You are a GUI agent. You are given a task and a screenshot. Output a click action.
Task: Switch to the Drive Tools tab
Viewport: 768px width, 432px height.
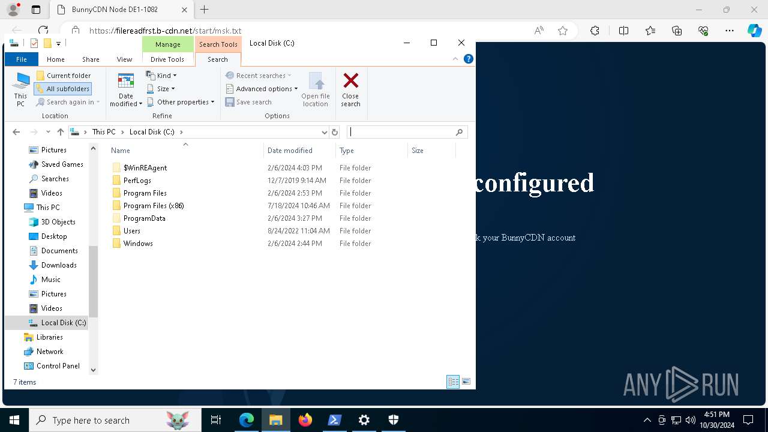point(167,59)
